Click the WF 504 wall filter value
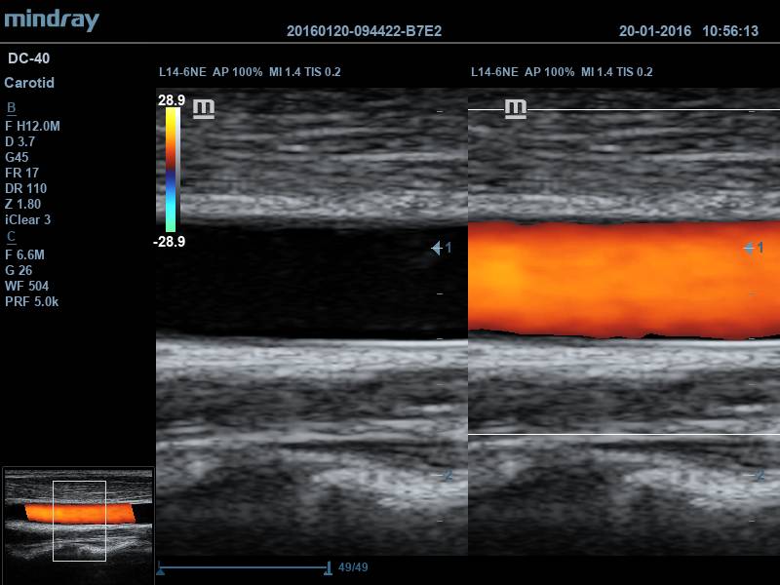Image resolution: width=780 pixels, height=585 pixels. tap(27, 286)
